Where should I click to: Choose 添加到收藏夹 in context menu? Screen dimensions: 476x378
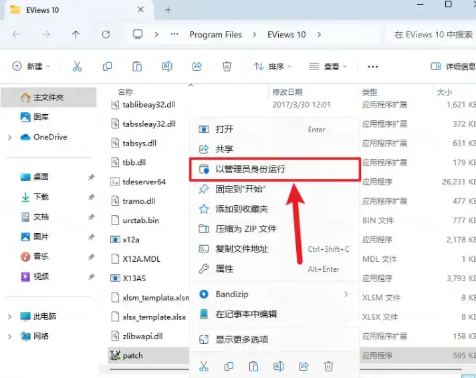[x=274, y=209]
